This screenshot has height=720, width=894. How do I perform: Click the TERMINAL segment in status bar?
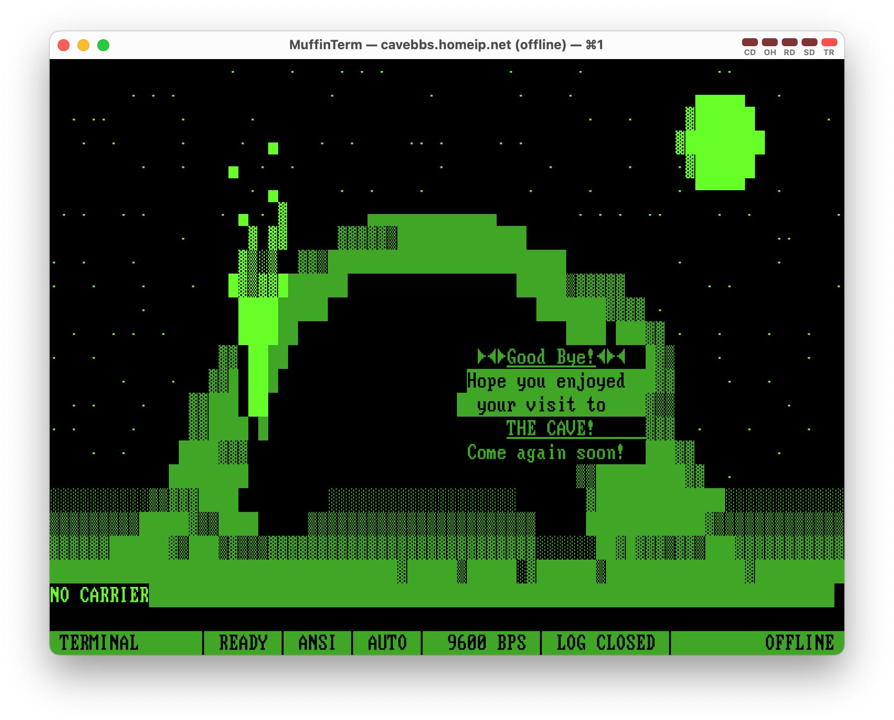click(x=99, y=643)
